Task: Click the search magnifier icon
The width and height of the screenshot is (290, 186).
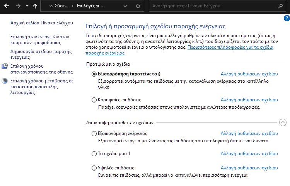Action: 280,6
